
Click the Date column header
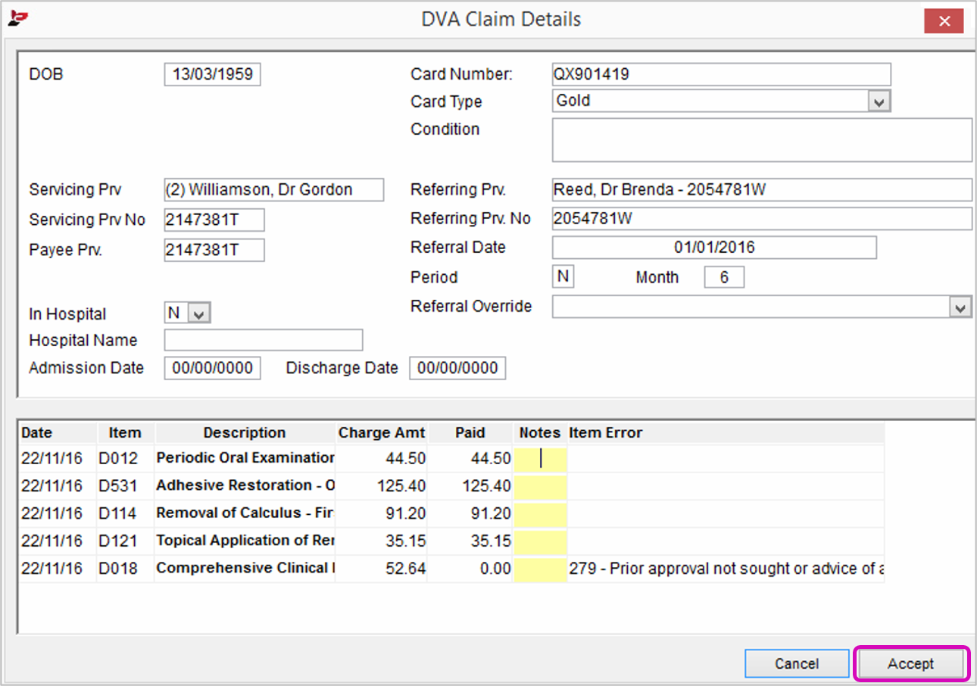58,433
